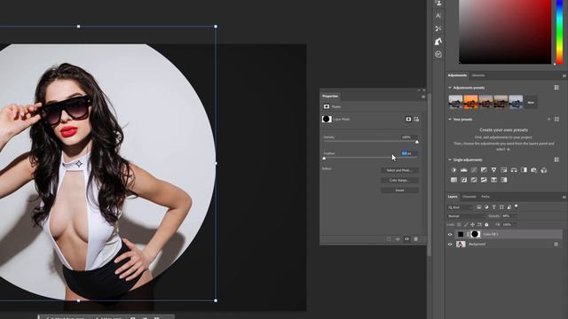
Task: Add a Posterize adjustment
Action: coord(474,180)
